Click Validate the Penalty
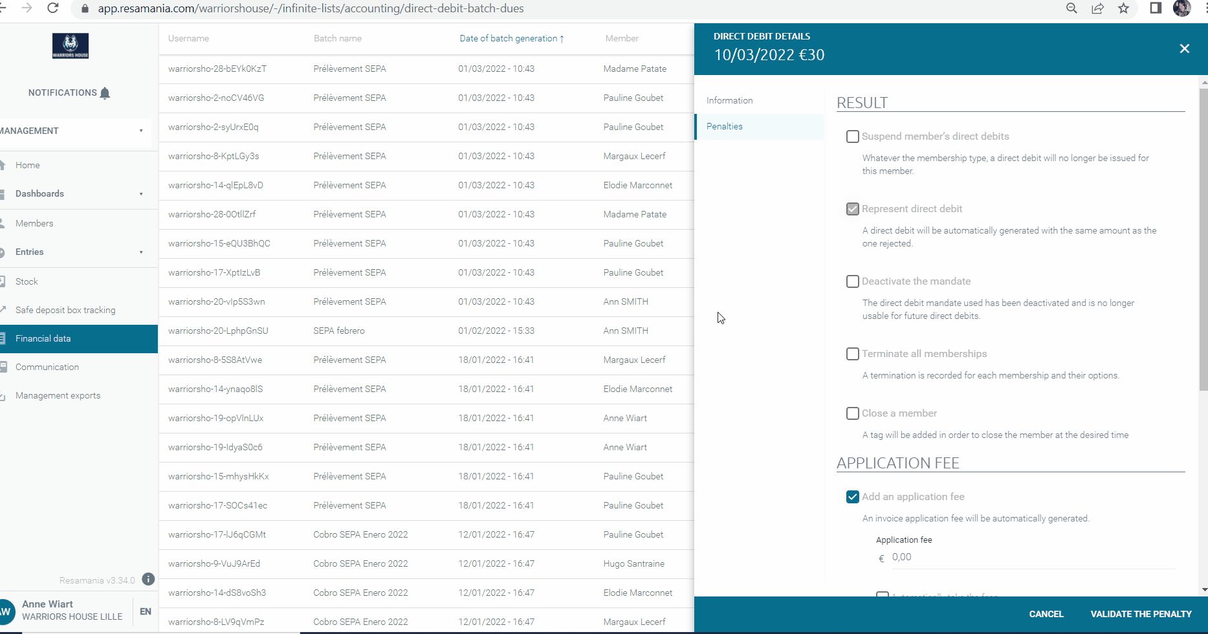 click(x=1141, y=614)
